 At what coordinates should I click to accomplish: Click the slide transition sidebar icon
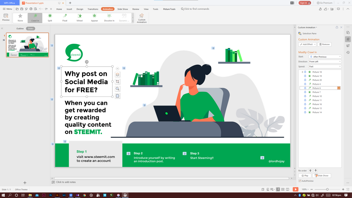pos(348,32)
